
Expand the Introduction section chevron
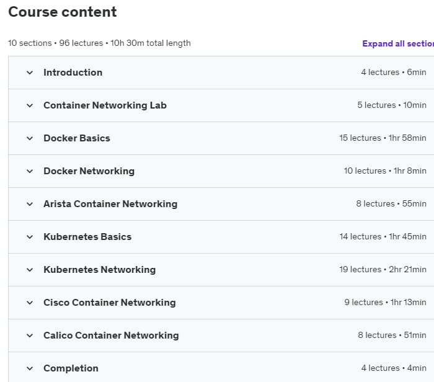tap(30, 73)
